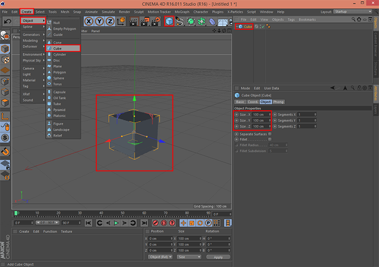Select Edges mode cube icon

(x=5, y=92)
